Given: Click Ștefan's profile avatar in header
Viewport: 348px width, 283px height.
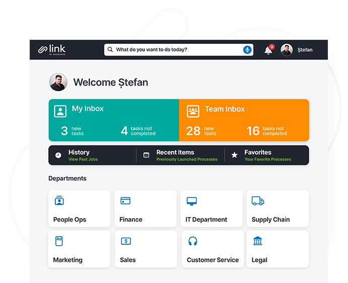Looking at the screenshot, I should [x=287, y=50].
